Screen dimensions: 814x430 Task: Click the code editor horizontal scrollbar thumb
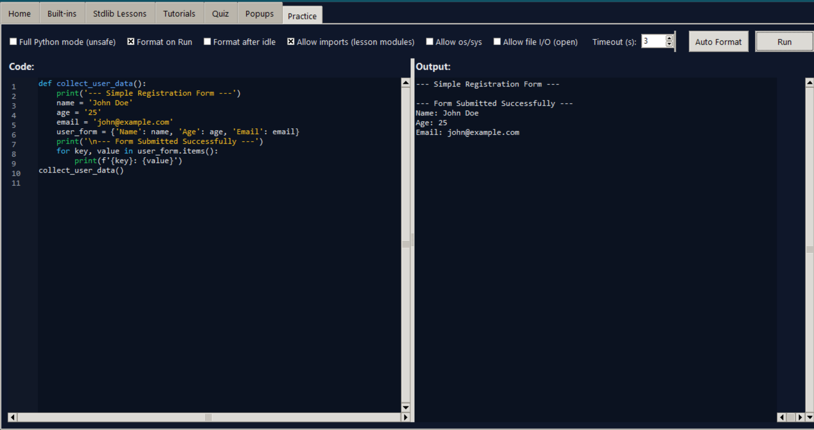pos(209,417)
